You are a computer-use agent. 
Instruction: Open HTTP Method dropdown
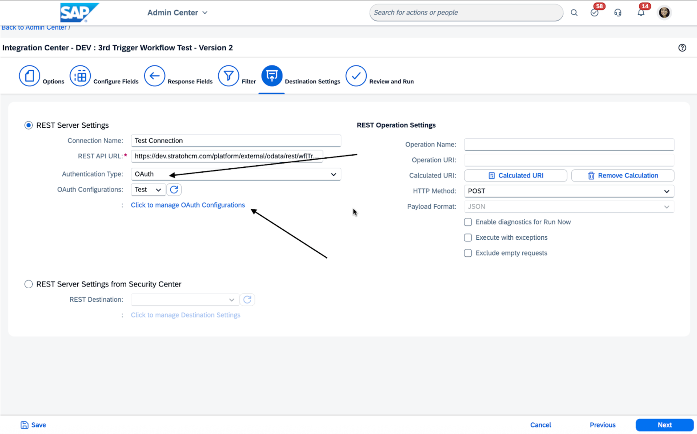(x=666, y=191)
